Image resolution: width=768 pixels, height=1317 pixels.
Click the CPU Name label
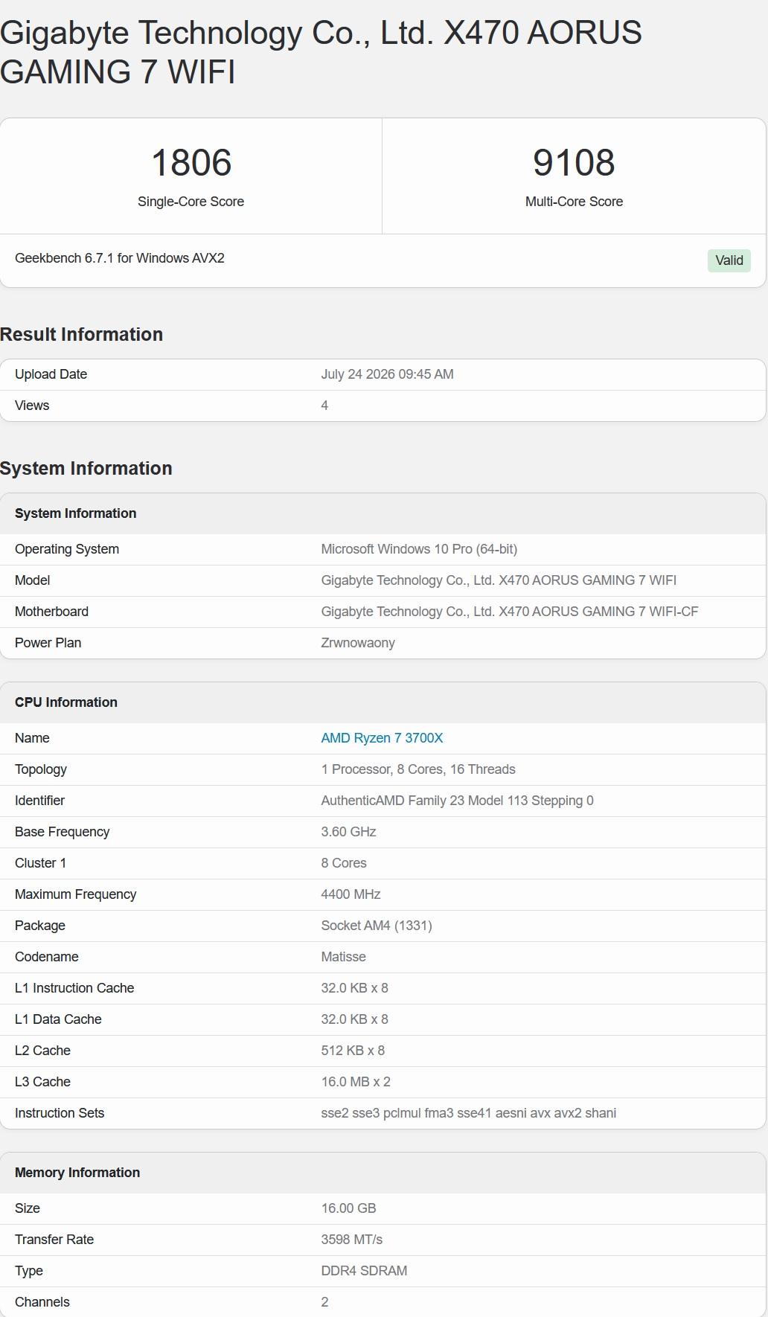[x=32, y=738]
